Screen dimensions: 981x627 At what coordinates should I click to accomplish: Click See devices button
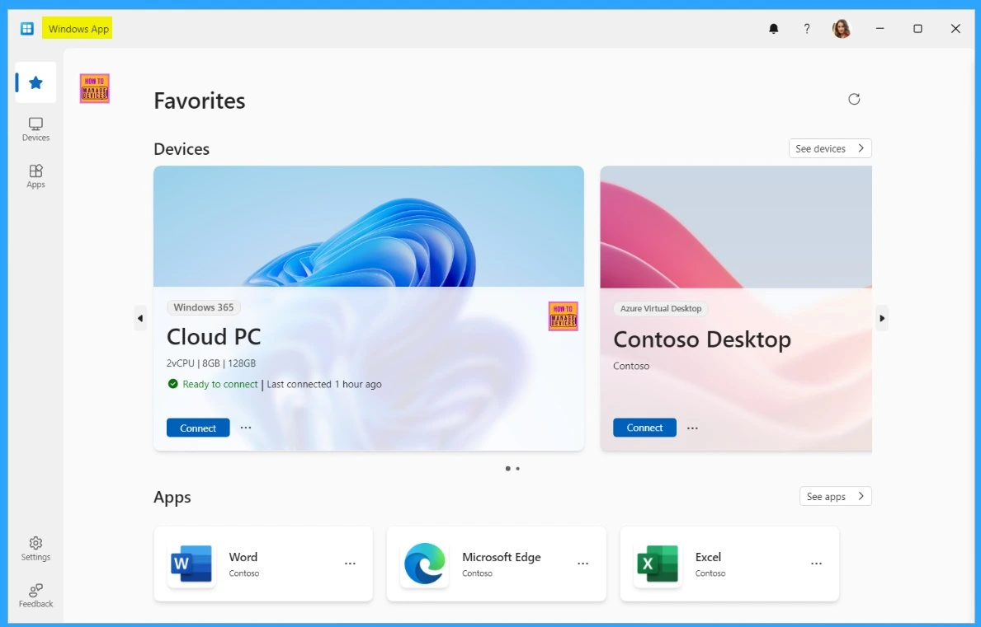pos(830,148)
